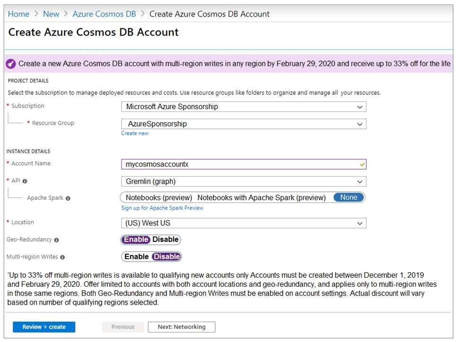Disable Multi-region Writes
This screenshot has width=457, height=342.
click(167, 256)
